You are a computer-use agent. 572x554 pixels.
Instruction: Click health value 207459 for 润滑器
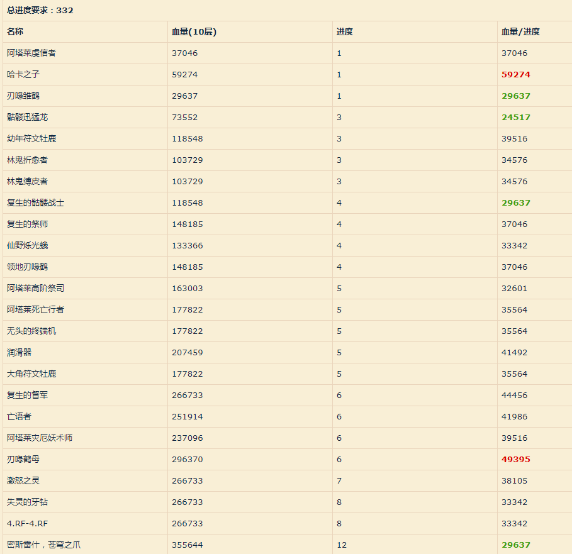tap(189, 352)
